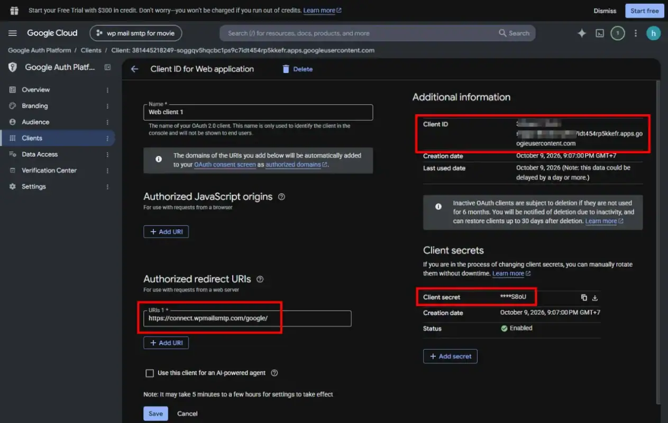Screen dimensions: 668x423
Task: Go back using the left arrow icon
Action: click(x=134, y=69)
